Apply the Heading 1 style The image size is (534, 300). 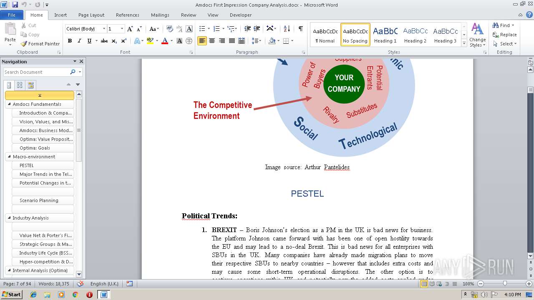coord(385,35)
